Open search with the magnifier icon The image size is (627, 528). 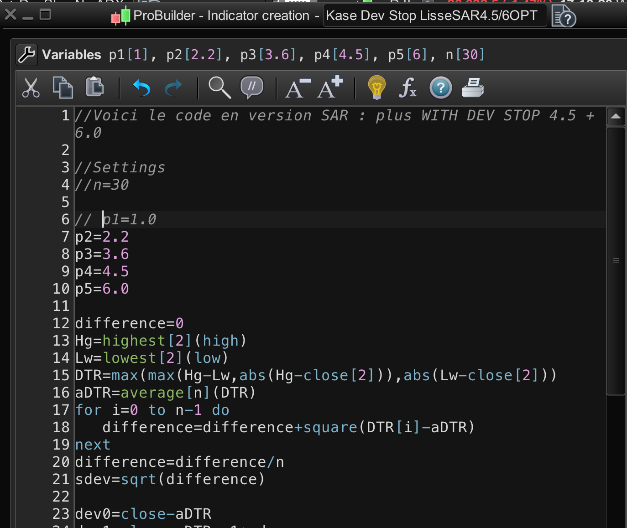click(219, 88)
